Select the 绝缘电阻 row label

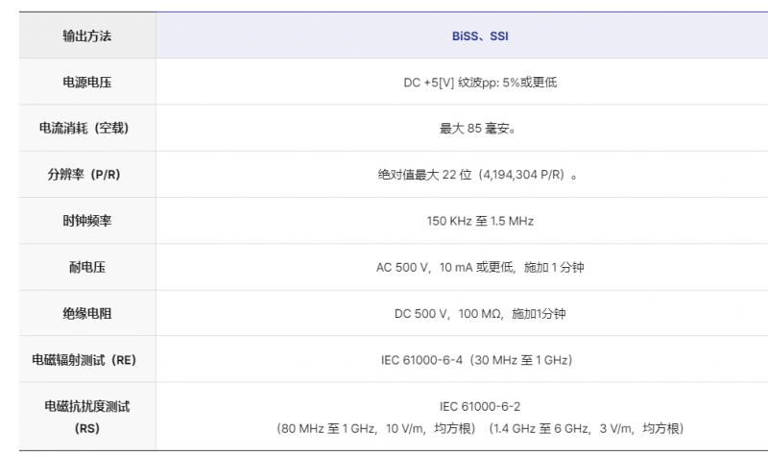[x=86, y=313]
